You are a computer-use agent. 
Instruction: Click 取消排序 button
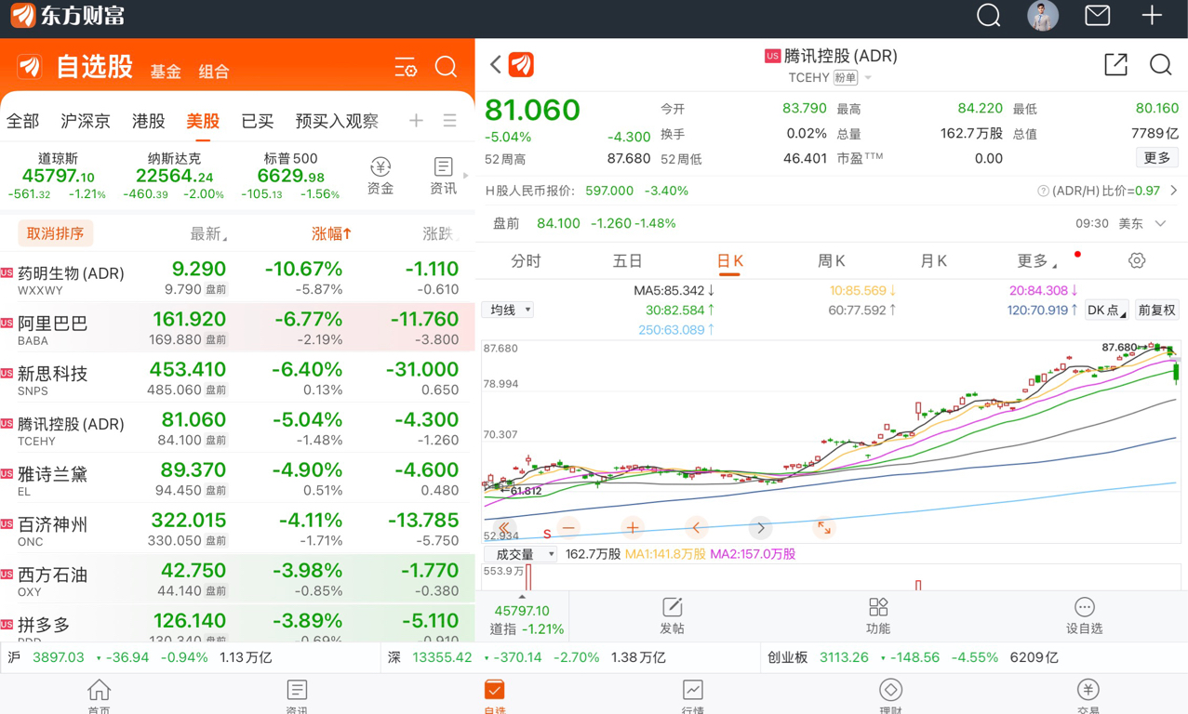(x=55, y=233)
